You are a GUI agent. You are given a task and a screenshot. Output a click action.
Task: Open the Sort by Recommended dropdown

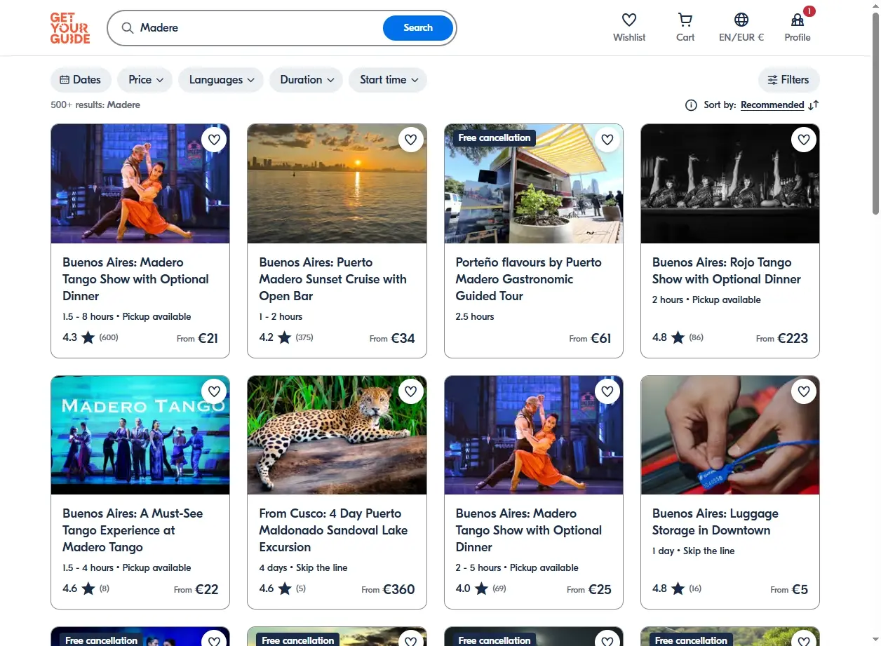tap(772, 105)
